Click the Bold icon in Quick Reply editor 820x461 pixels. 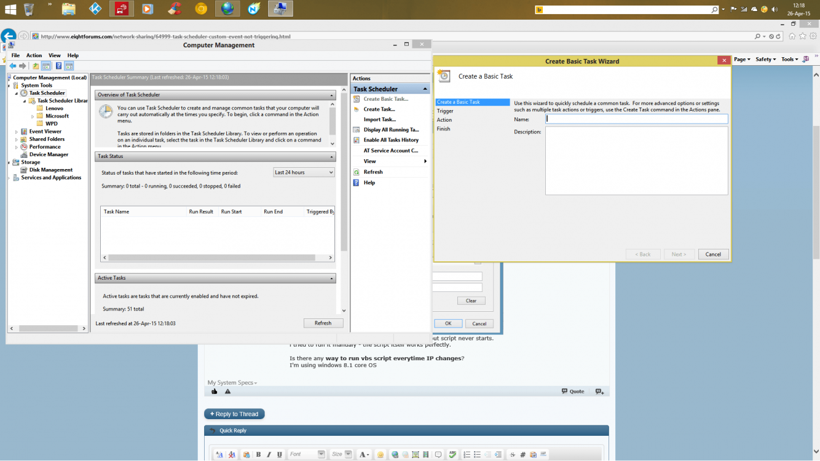click(x=259, y=454)
